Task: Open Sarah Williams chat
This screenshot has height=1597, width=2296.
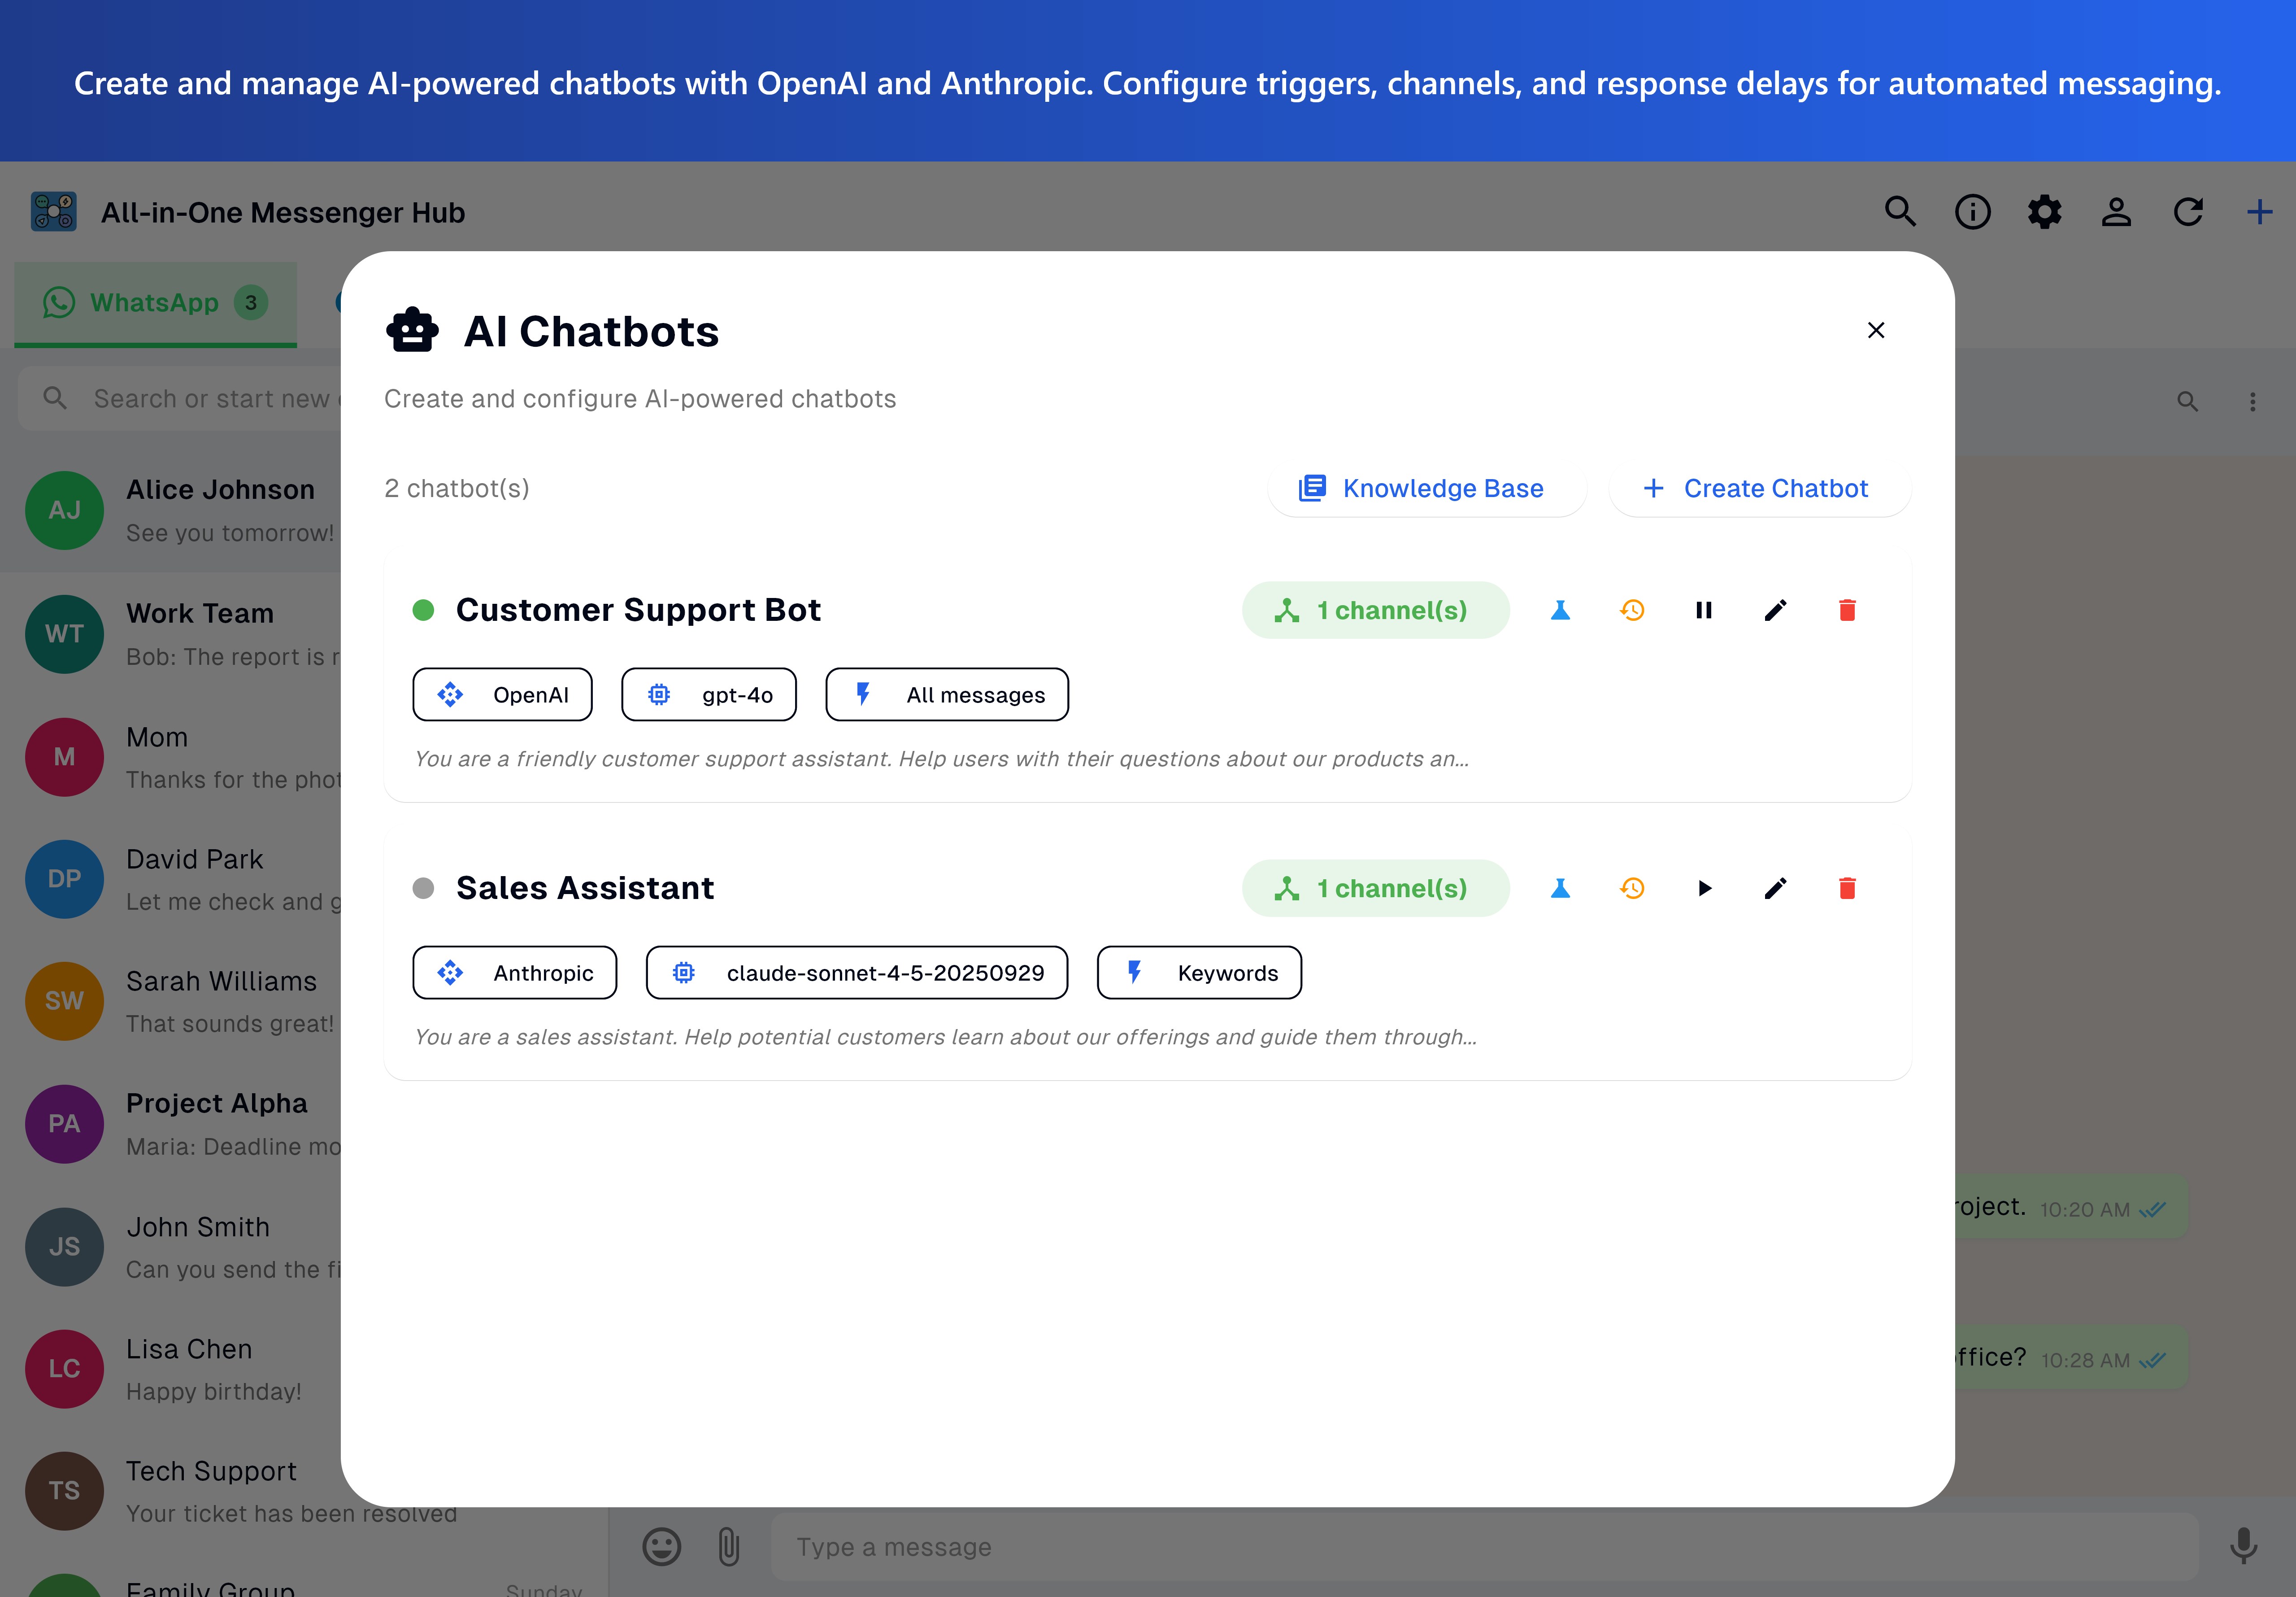Action: (x=171, y=1002)
